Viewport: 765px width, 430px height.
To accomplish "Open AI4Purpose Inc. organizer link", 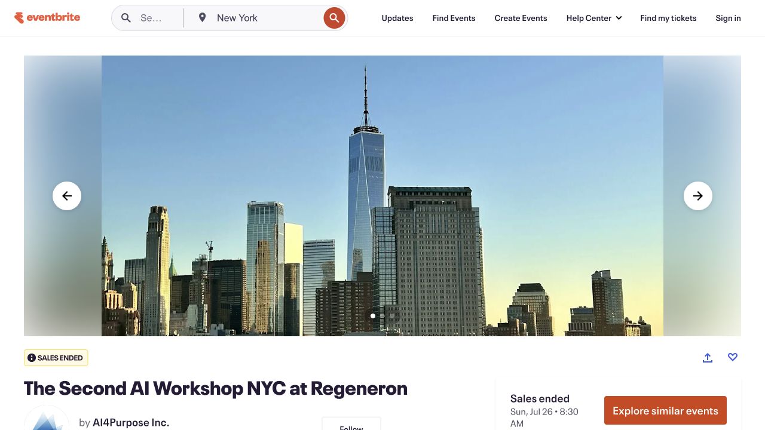I will pos(131,422).
